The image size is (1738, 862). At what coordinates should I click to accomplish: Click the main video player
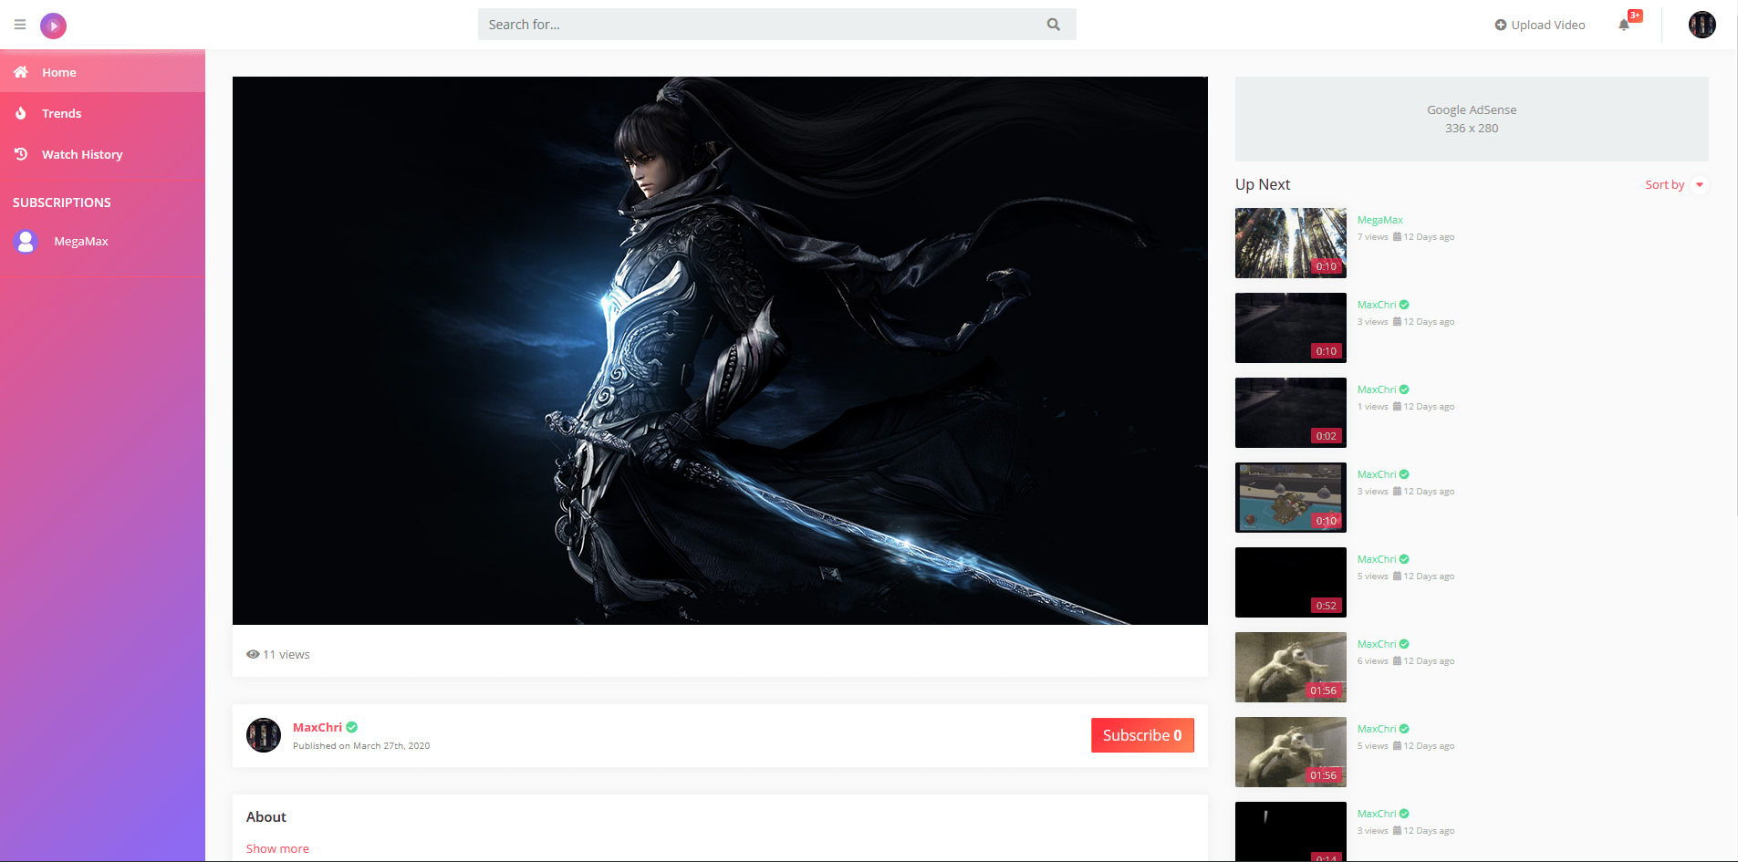pyautogui.click(x=720, y=350)
